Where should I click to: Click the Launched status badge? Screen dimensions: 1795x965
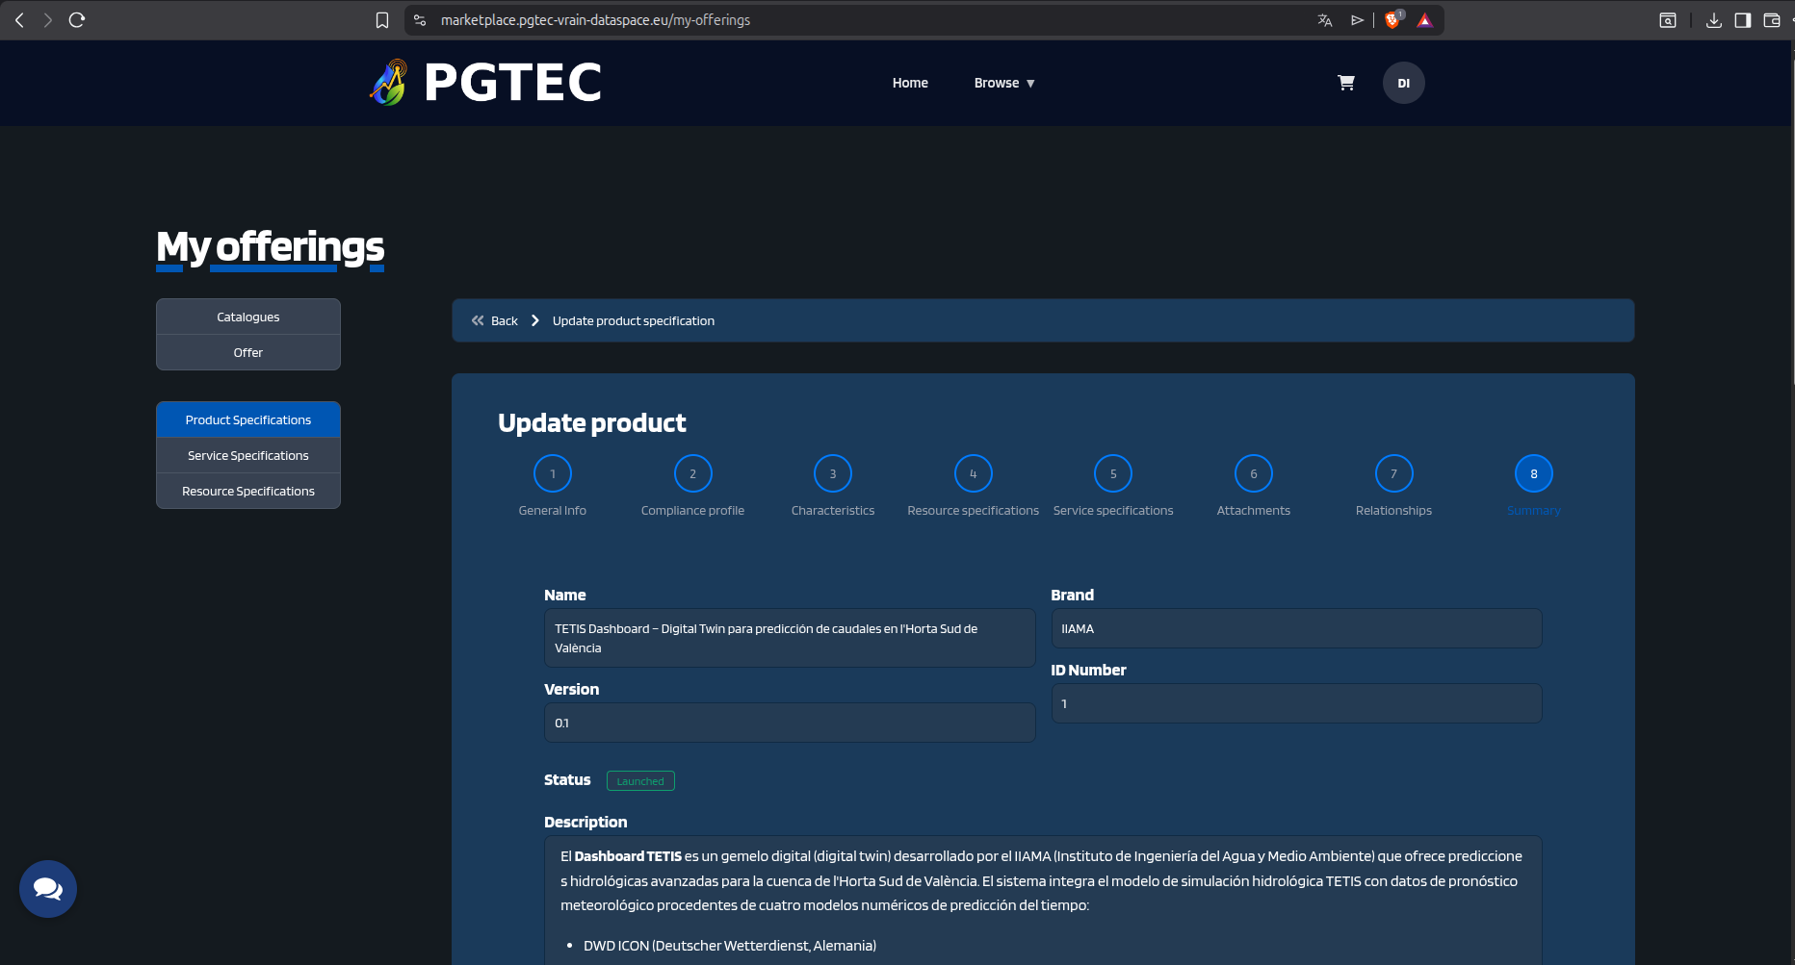(x=640, y=781)
